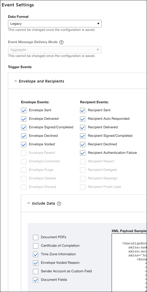Check the Envelope Purge checkbox
The width and height of the screenshot is (147, 292).
point(24,170)
